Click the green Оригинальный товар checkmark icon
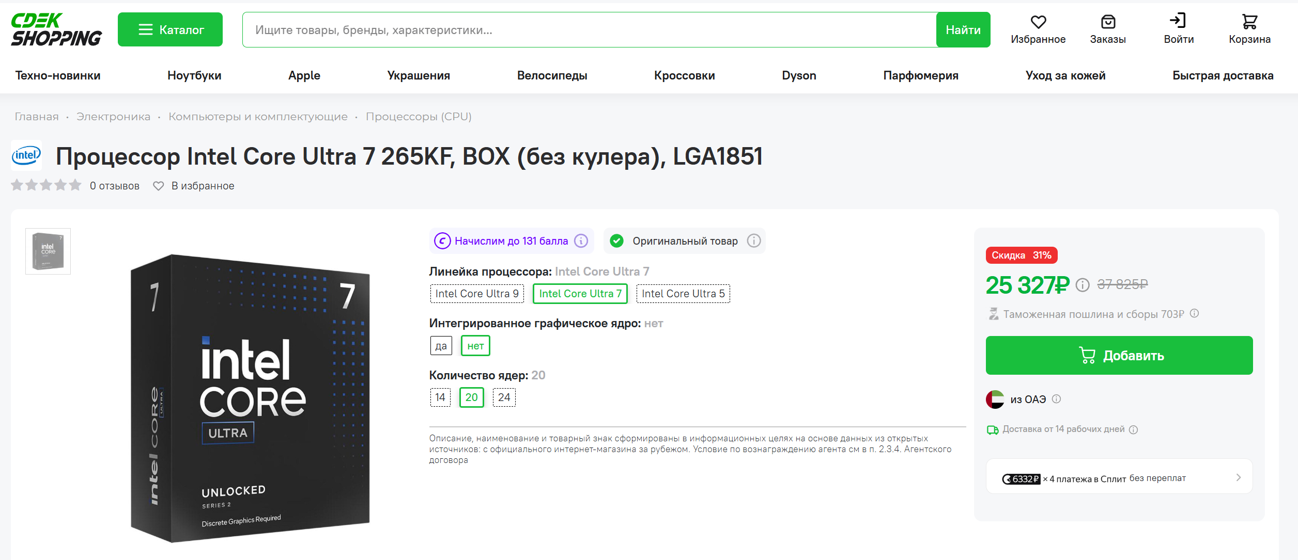1298x560 pixels. point(616,241)
